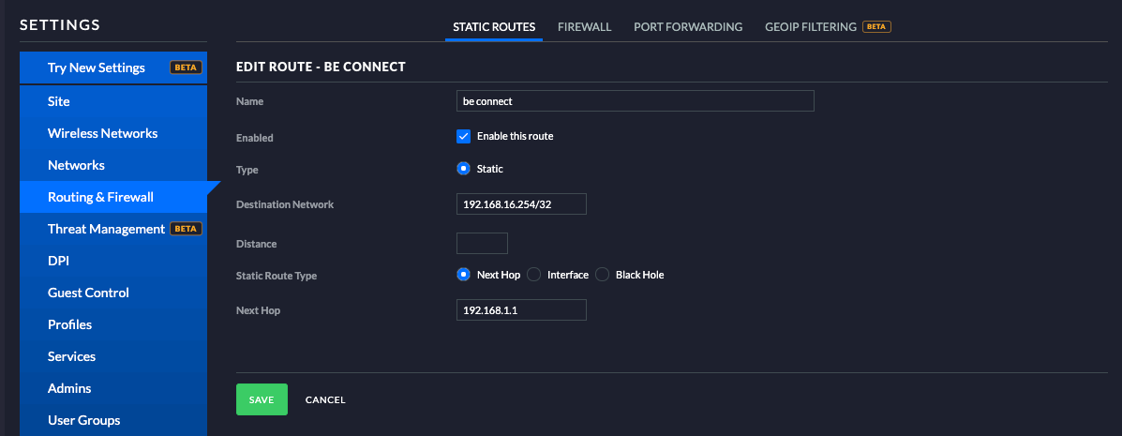1122x436 pixels.
Task: Click the Destination Network field
Action: 521,203
